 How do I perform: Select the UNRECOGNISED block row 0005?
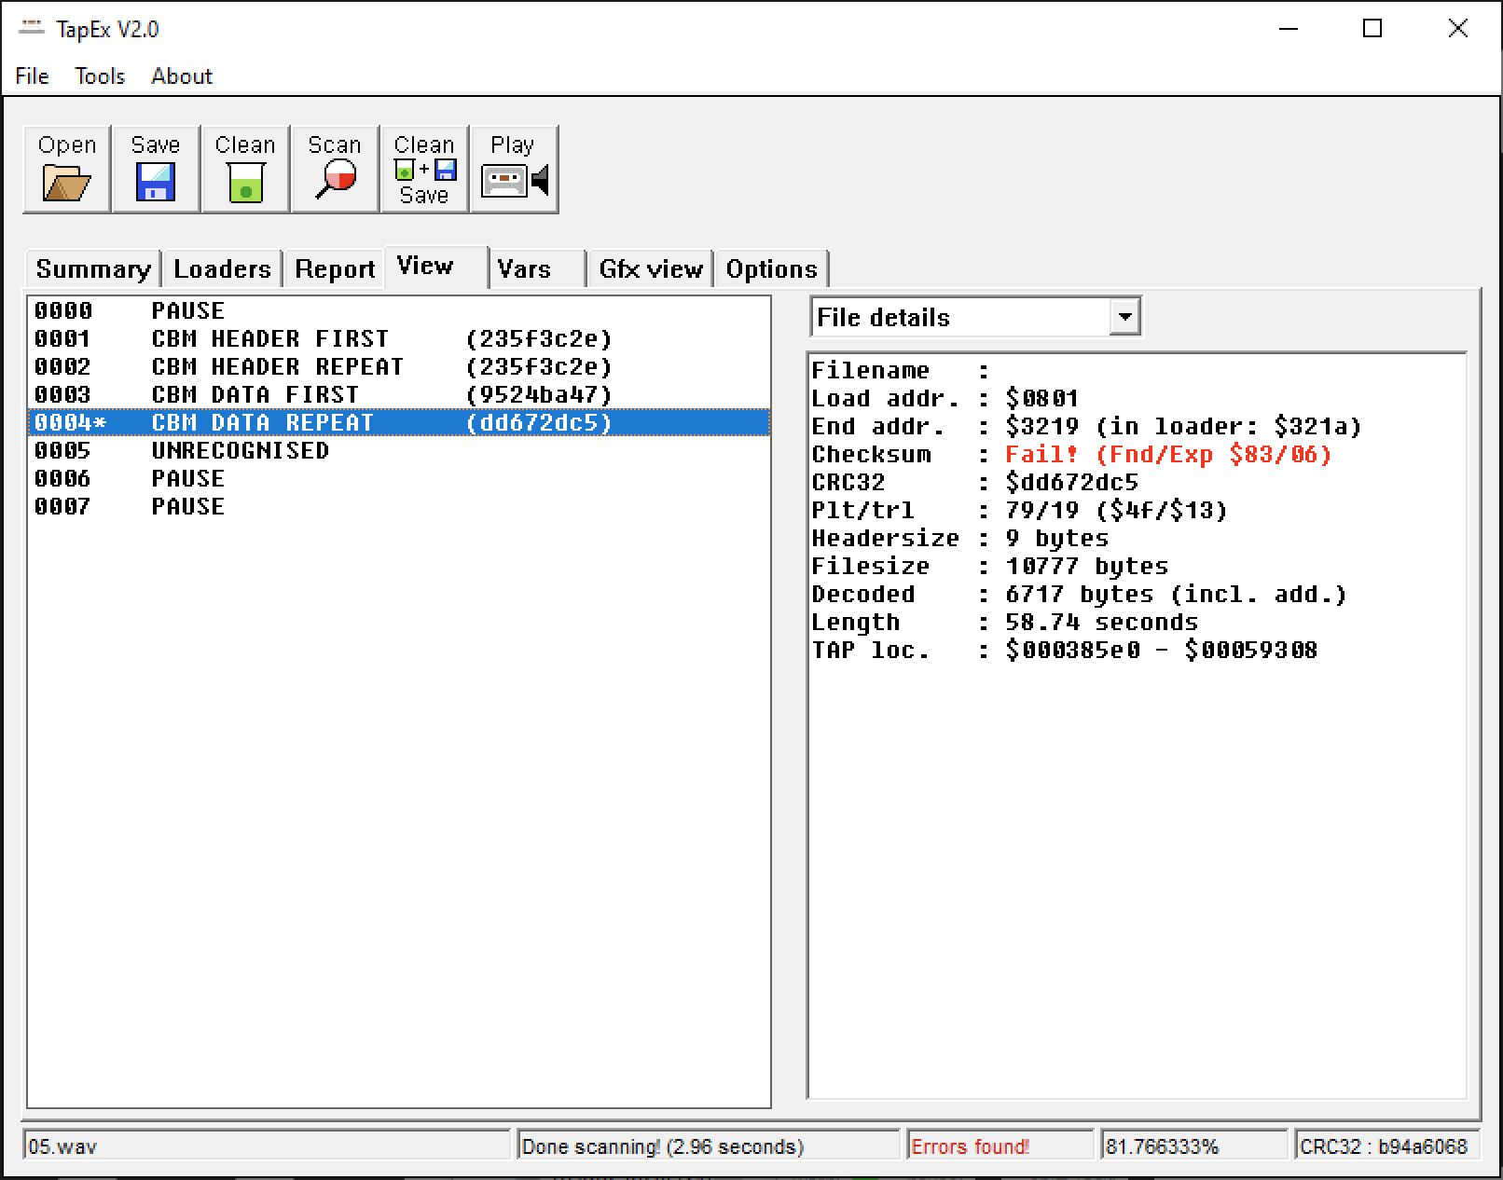coord(241,451)
